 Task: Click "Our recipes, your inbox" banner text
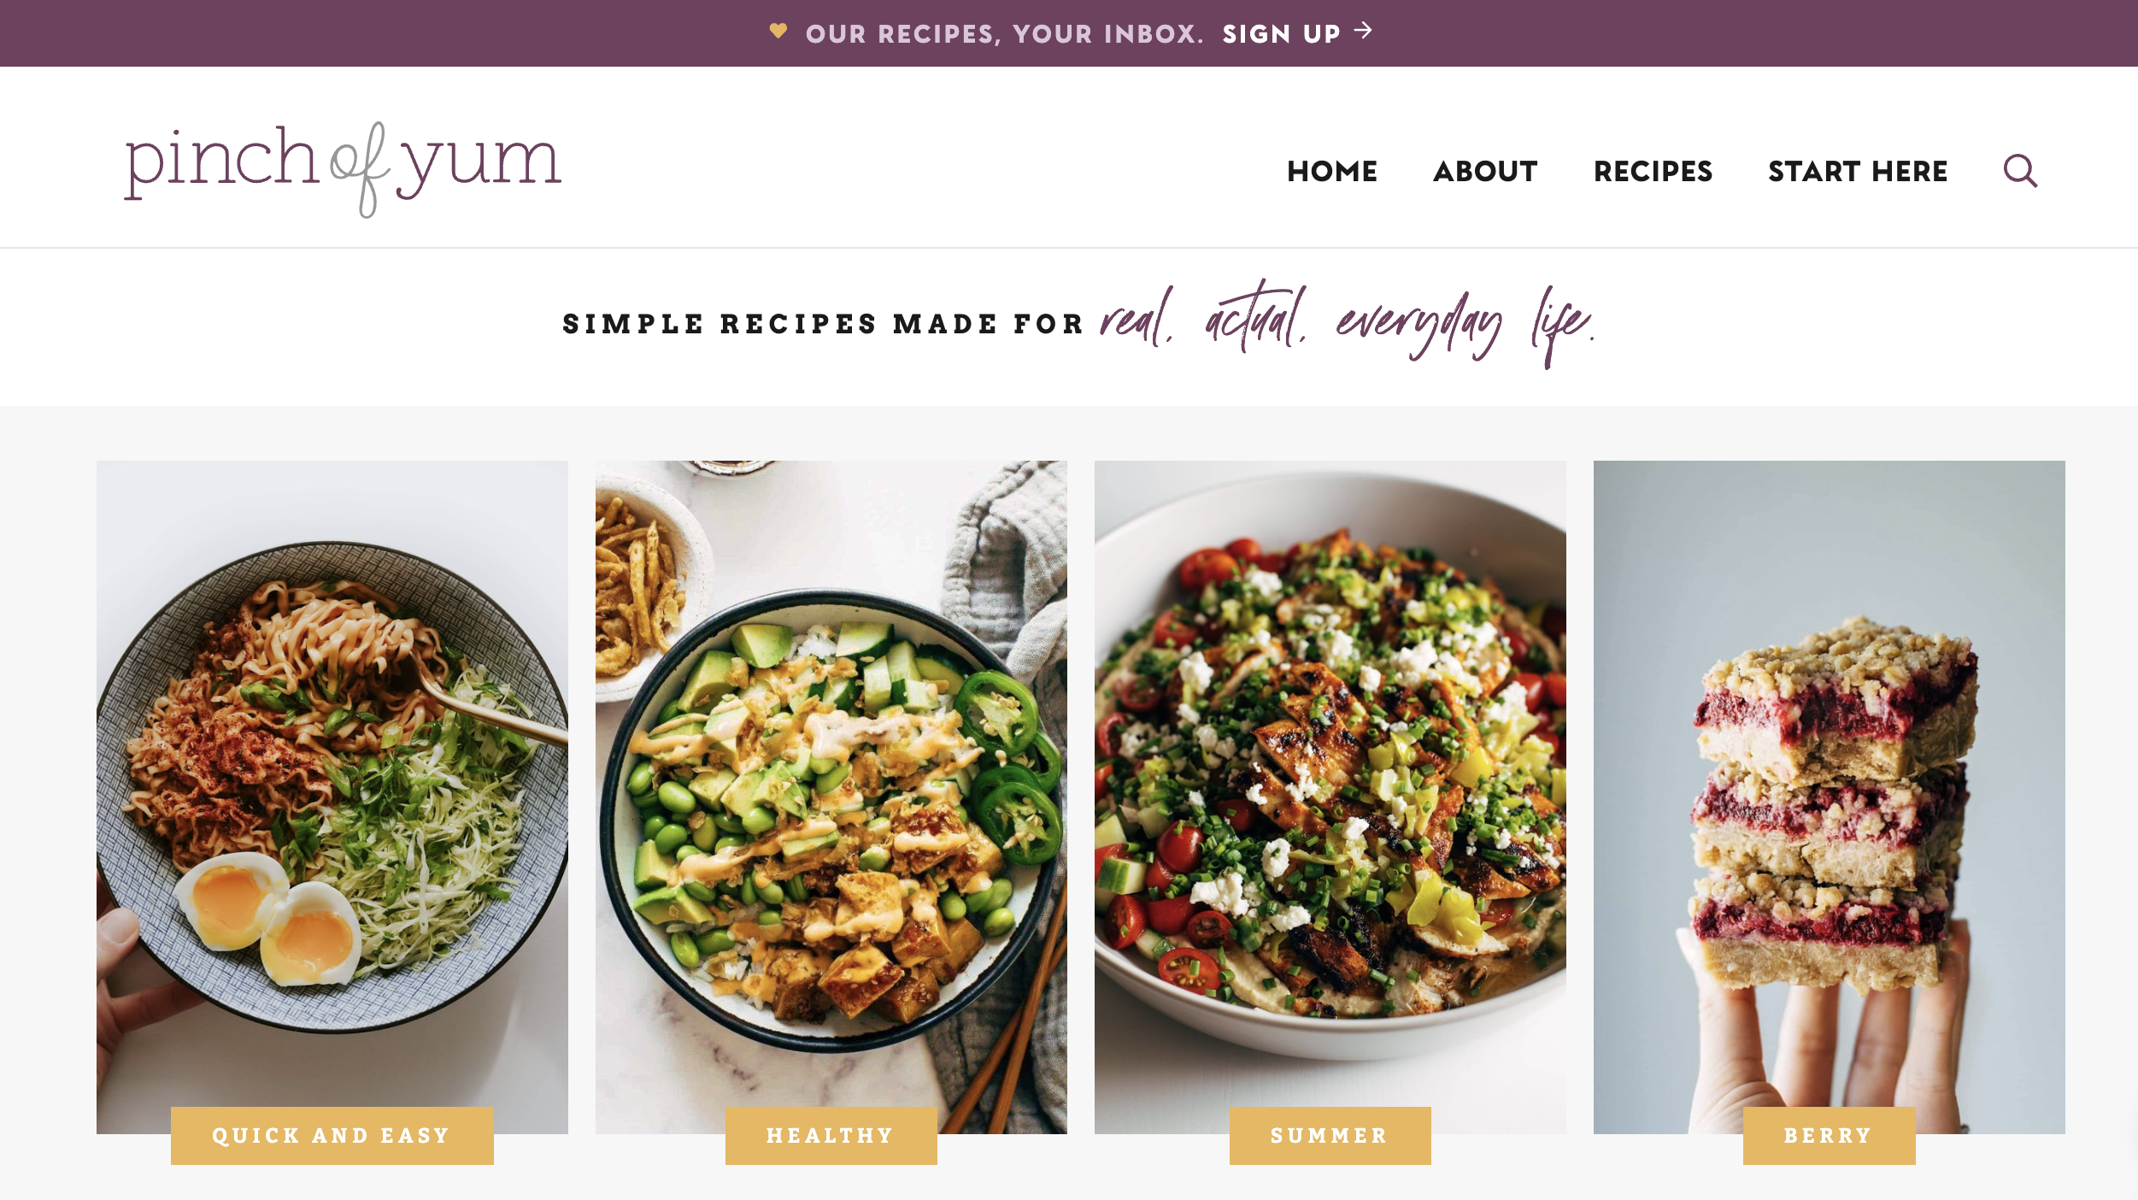(1004, 34)
